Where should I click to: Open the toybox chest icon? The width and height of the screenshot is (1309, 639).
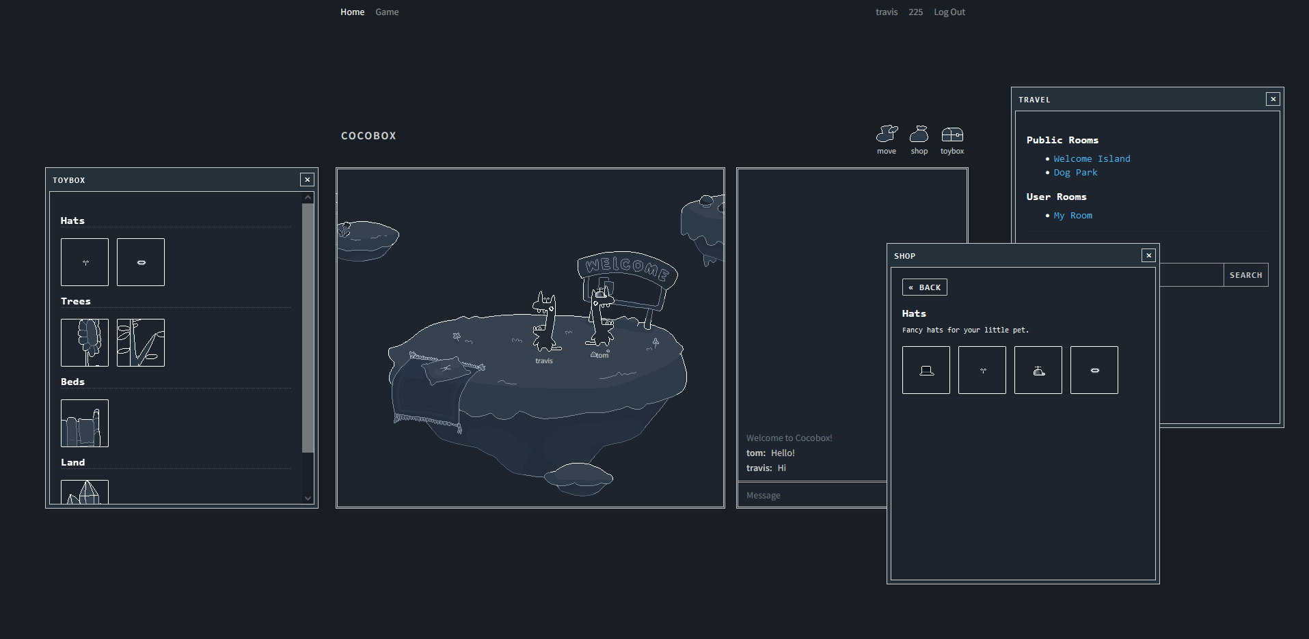coord(952,134)
